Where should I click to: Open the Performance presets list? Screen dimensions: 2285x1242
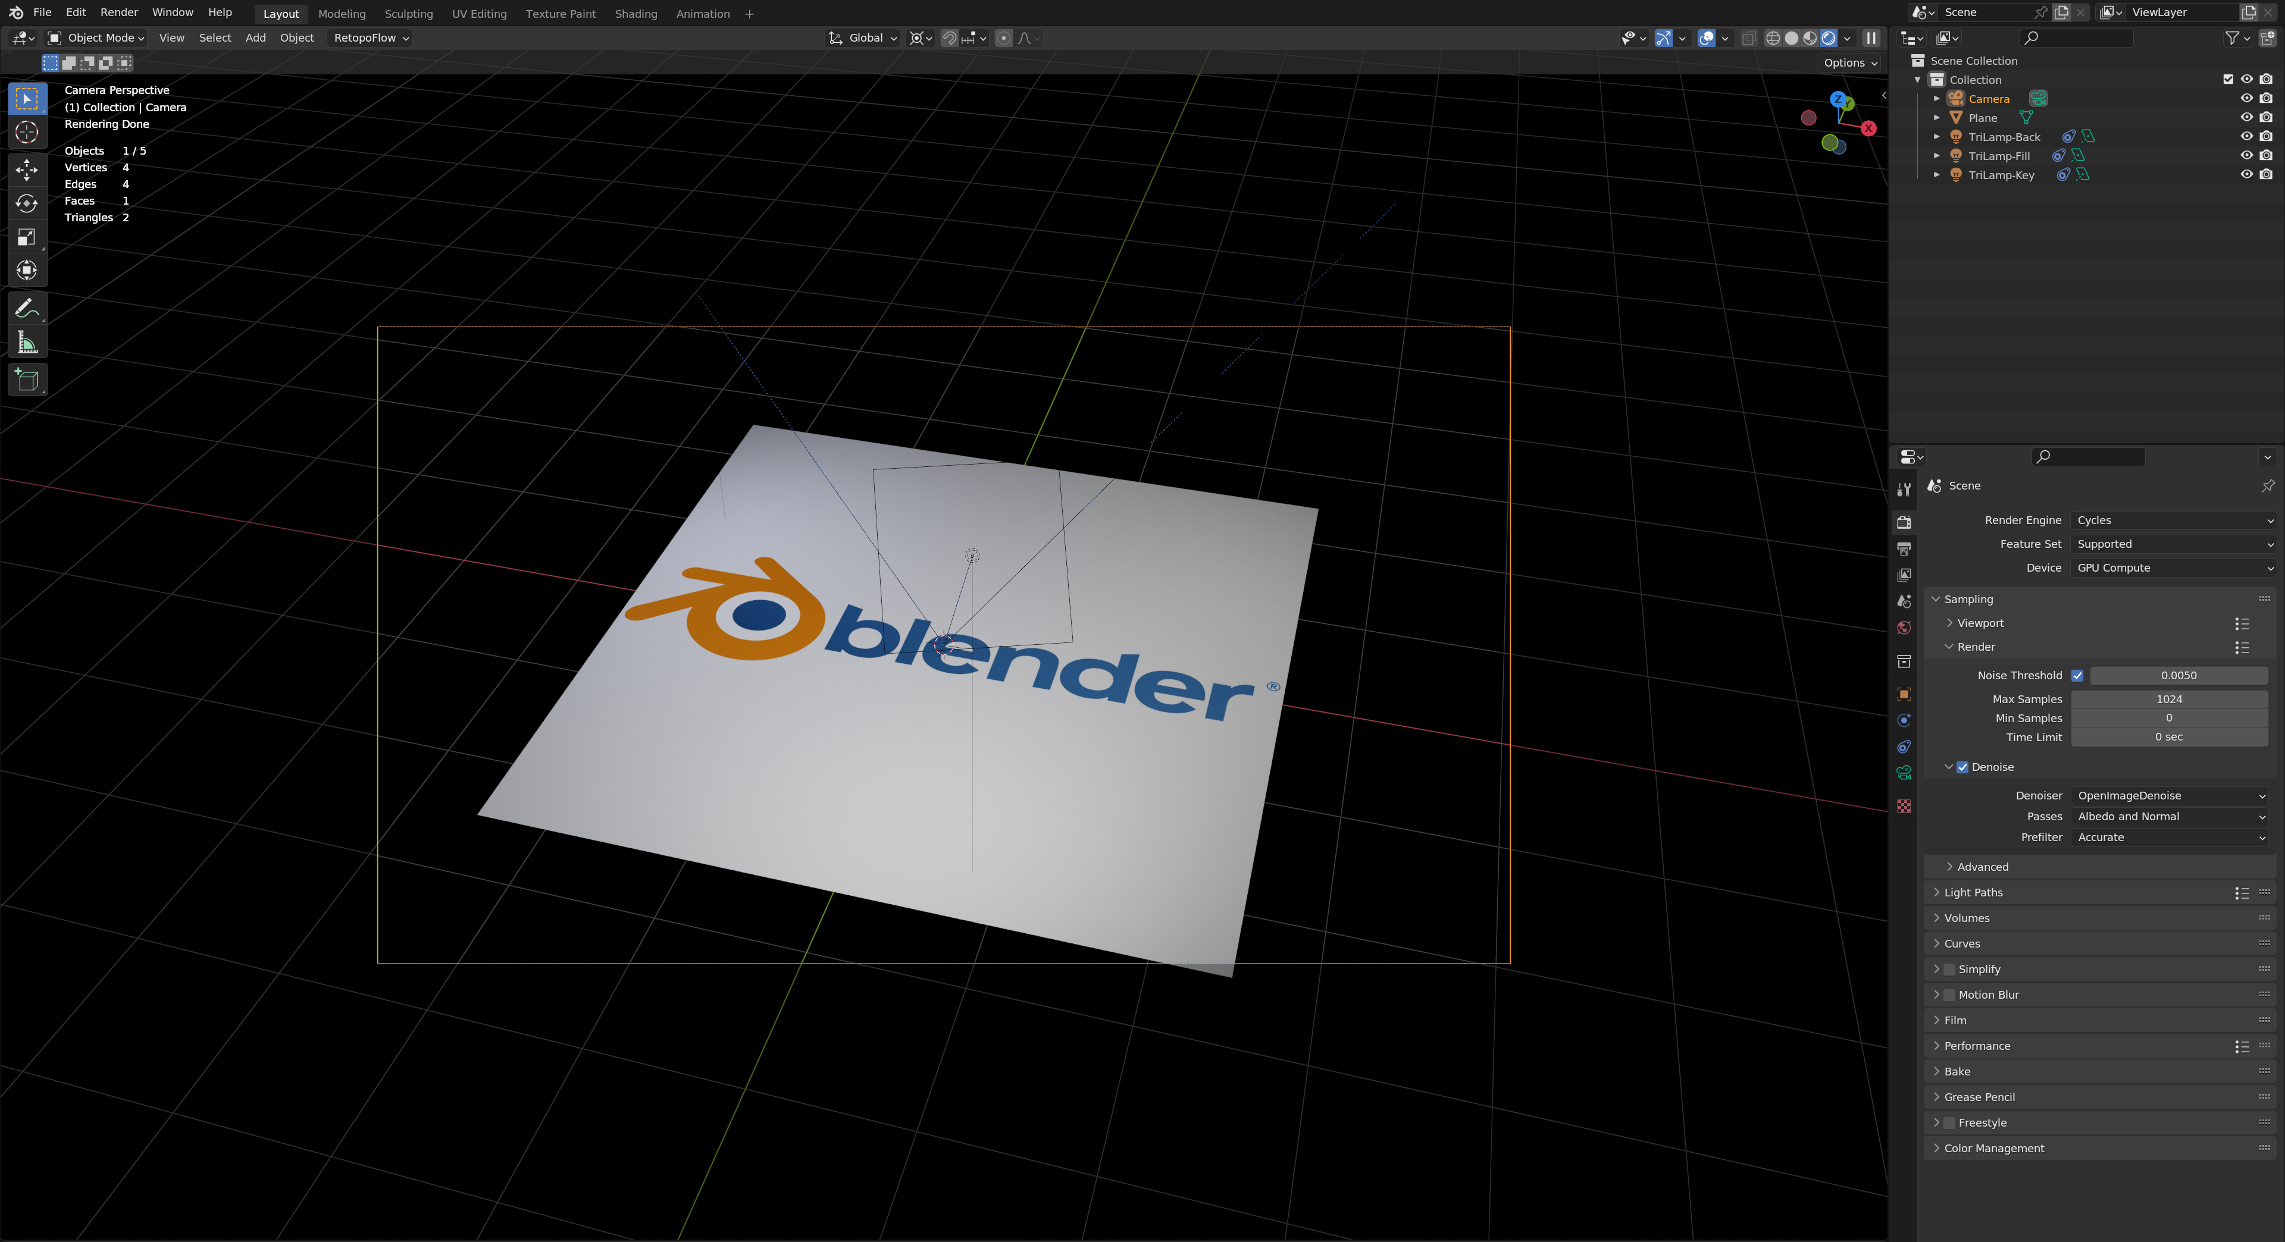2242,1047
